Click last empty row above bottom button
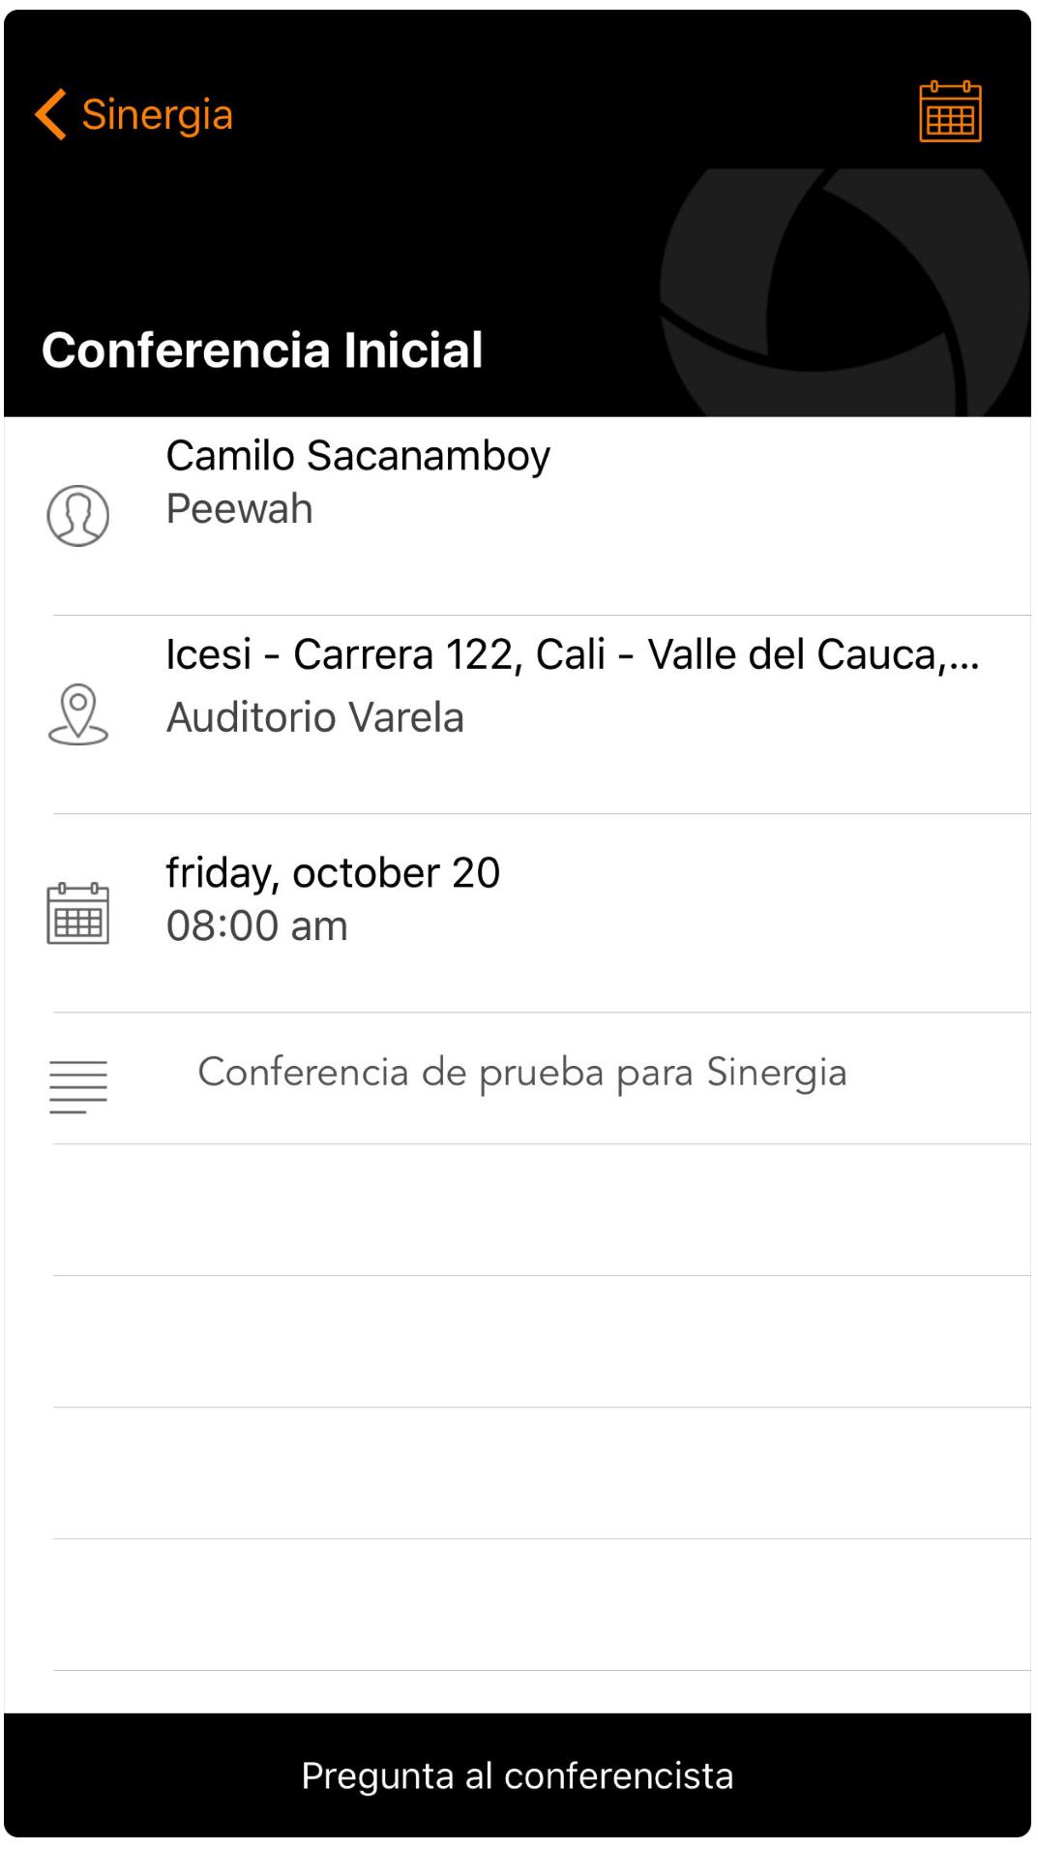 pos(542,1605)
